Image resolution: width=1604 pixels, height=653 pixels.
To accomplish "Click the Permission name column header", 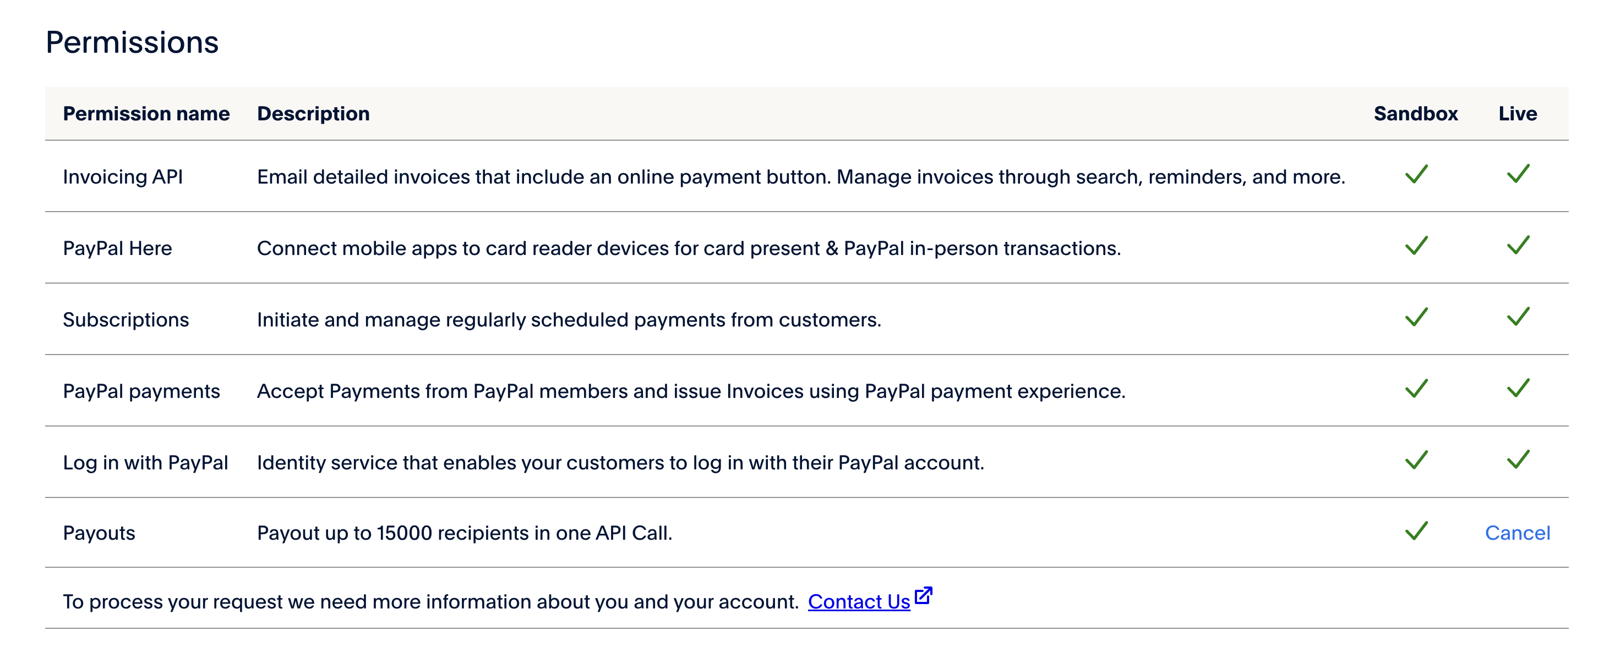I will 146,114.
